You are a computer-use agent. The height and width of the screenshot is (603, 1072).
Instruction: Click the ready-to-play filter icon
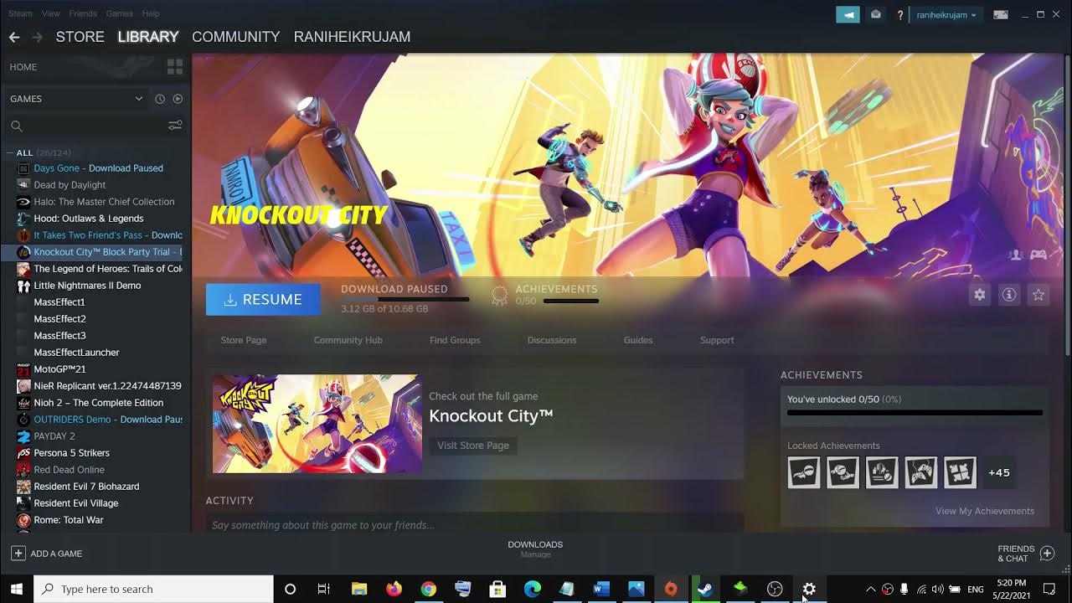click(178, 99)
